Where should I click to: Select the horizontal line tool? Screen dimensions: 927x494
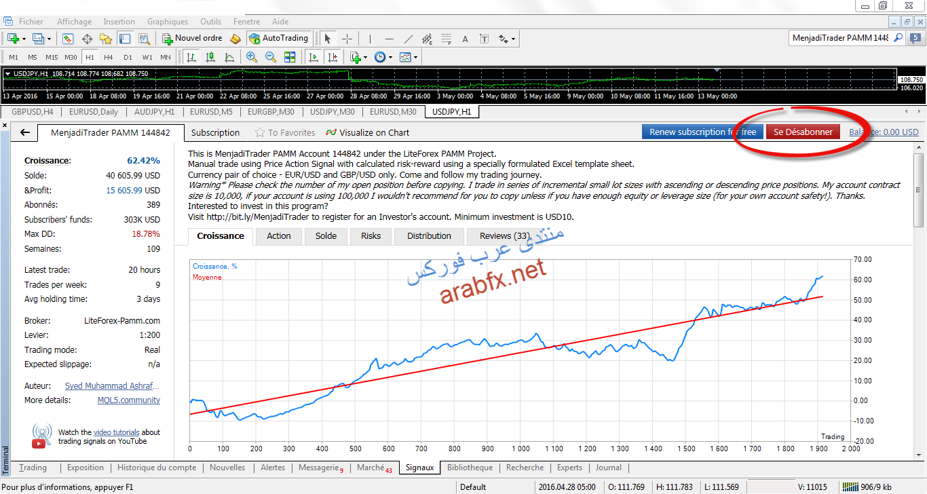click(x=389, y=39)
